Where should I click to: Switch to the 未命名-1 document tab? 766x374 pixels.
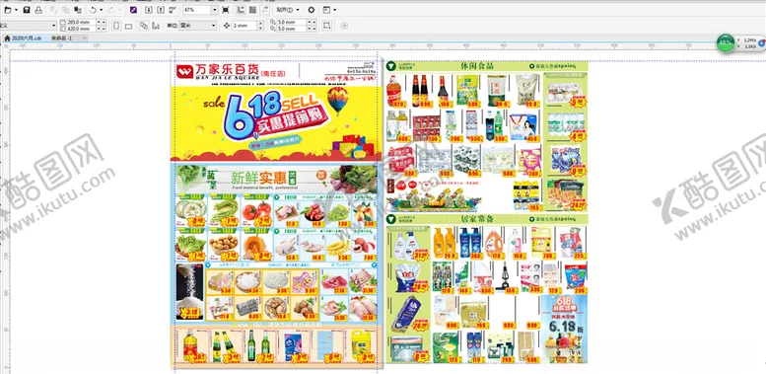[61, 38]
